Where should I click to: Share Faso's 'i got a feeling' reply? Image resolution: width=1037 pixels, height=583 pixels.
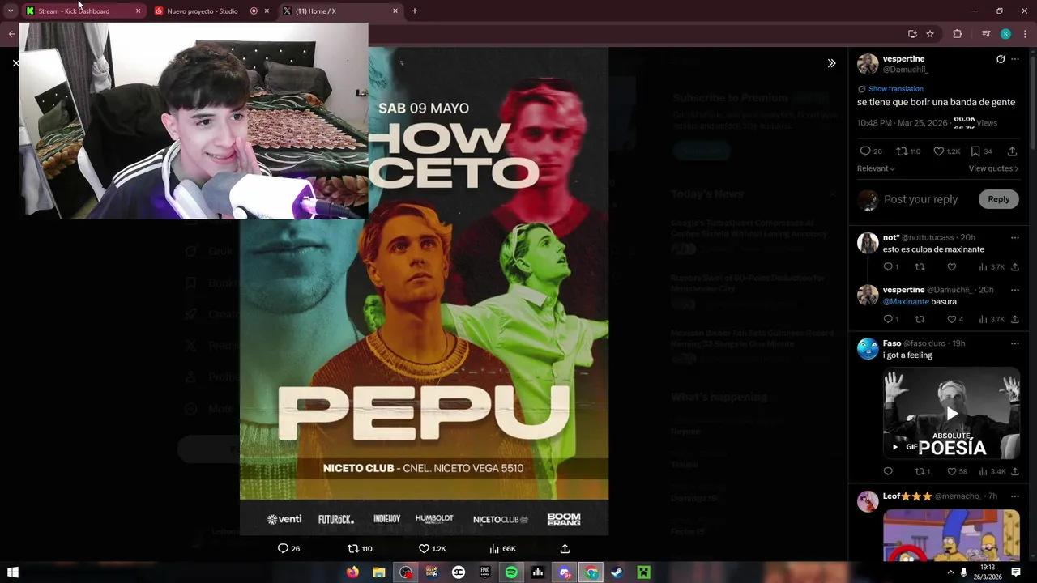pyautogui.click(x=1014, y=471)
